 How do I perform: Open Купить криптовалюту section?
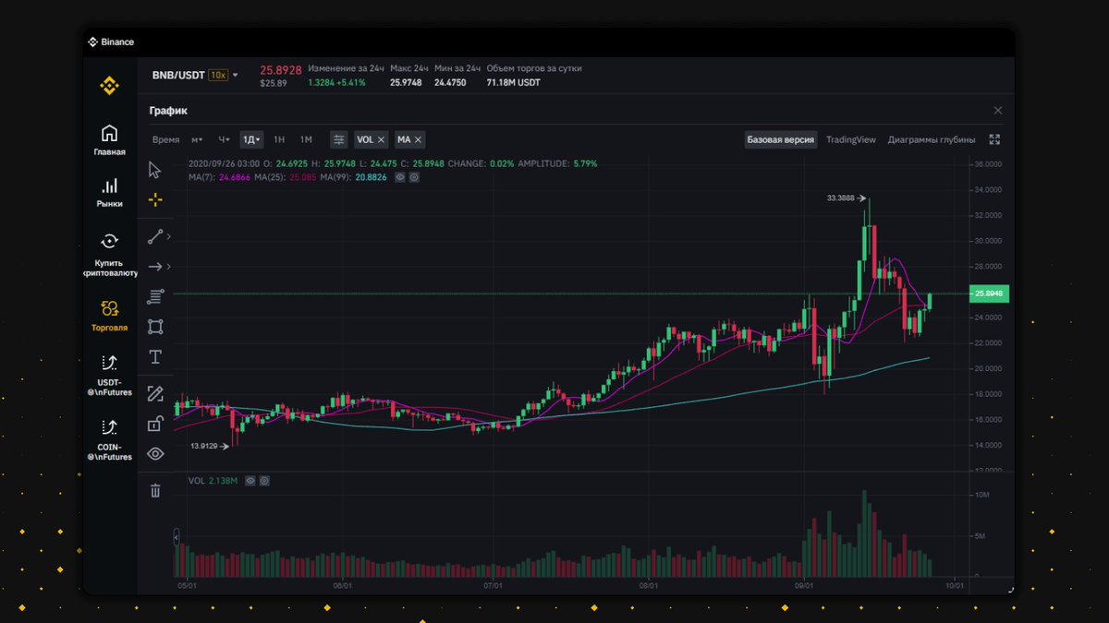click(x=109, y=255)
